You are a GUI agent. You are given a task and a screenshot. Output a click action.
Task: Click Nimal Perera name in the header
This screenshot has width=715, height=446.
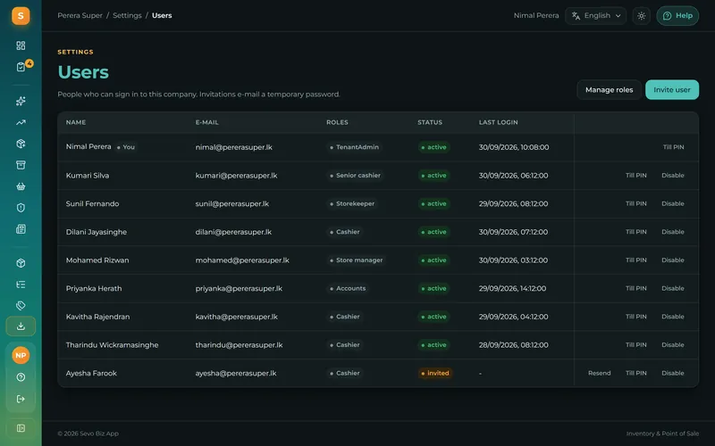click(536, 15)
